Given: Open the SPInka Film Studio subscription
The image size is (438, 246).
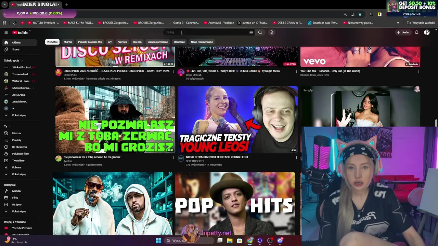Looking at the screenshot, I should (20, 67).
